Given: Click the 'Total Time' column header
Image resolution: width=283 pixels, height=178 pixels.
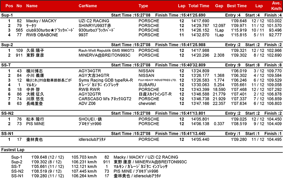Looking at the screenshot, I should pos(199,6).
